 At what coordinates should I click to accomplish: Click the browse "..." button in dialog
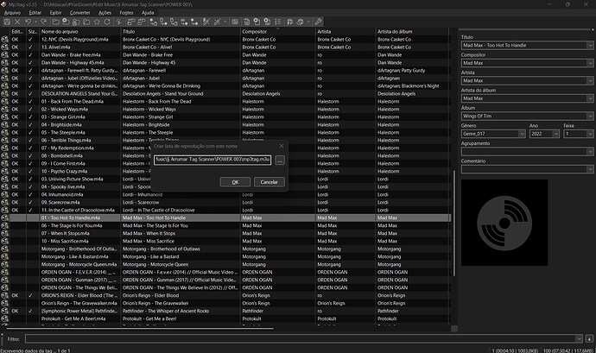(x=280, y=161)
